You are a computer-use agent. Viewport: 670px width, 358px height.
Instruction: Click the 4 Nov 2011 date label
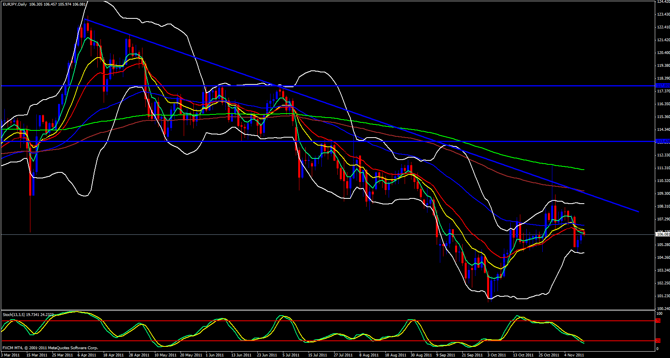click(x=574, y=355)
